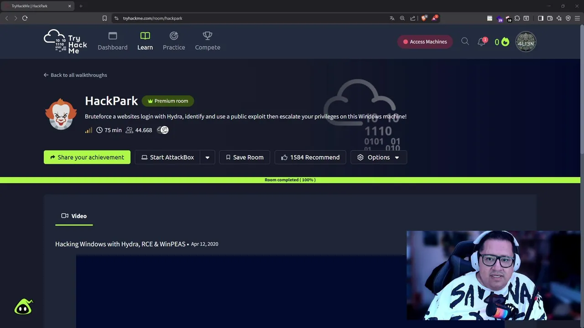Click the Apr 12, 2020 date text
This screenshot has height=328, width=584.
(x=204, y=244)
